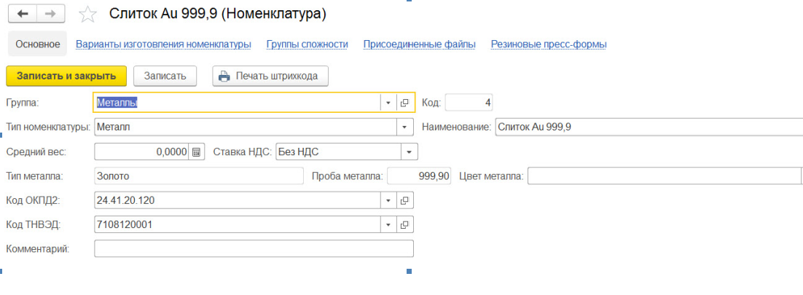Image resolution: width=803 pixels, height=295 pixels.
Task: Go to Присоединенные файлы tab
Action: 419,44
